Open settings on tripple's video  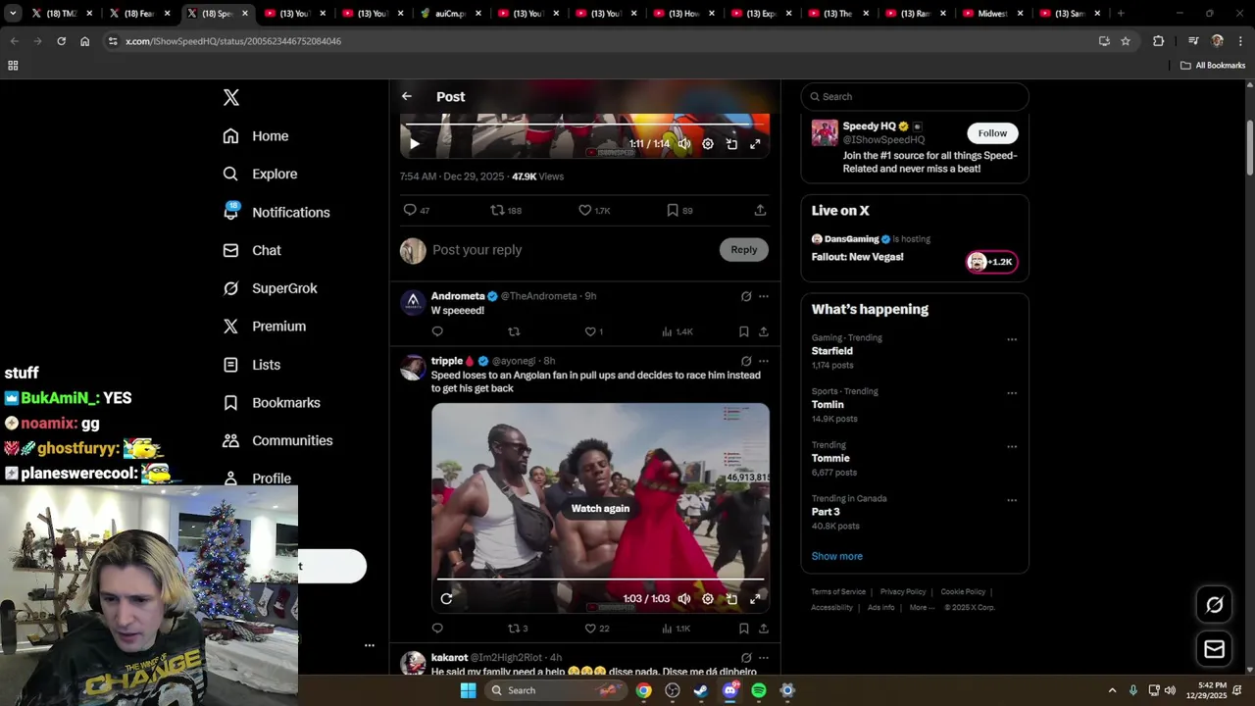coord(708,598)
